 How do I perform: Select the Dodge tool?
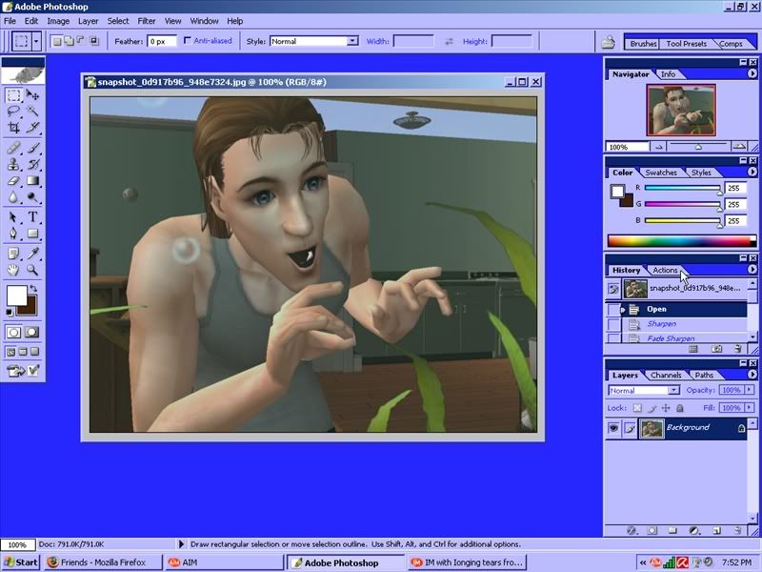32,197
